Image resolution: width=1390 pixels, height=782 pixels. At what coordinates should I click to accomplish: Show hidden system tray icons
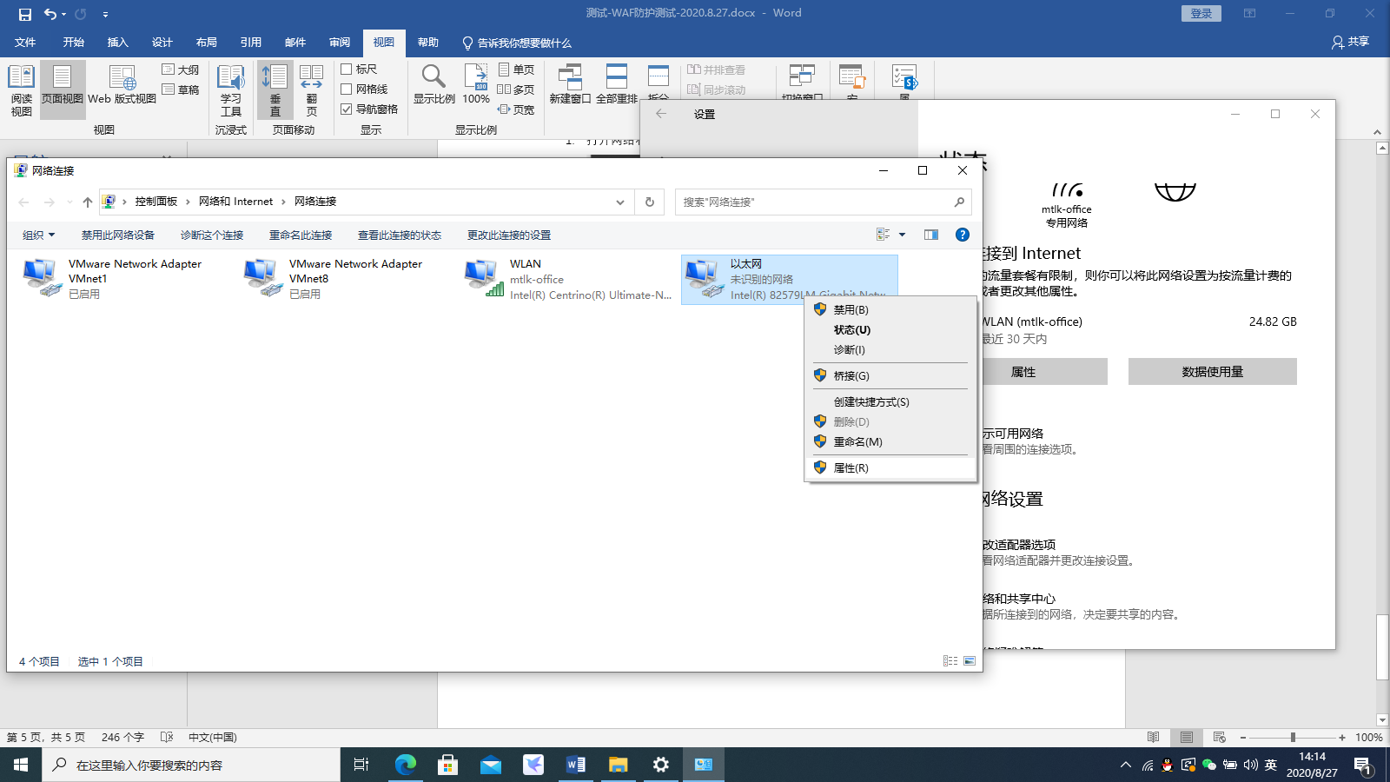1126,765
